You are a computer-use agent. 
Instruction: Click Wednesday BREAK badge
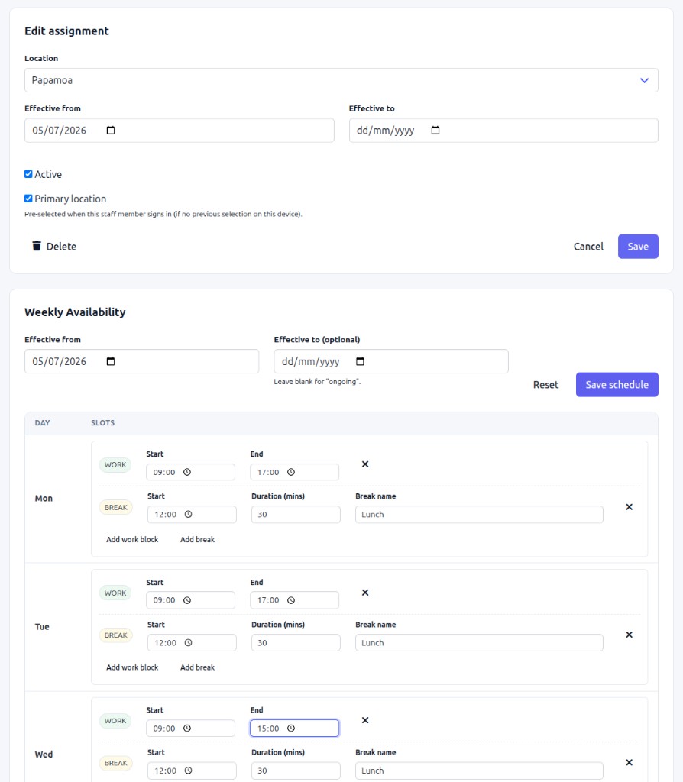(x=116, y=763)
